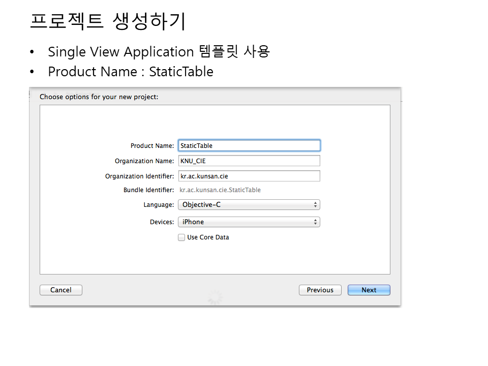Click the "Product Name:" field label
This screenshot has height=366, width=488.
coord(152,146)
